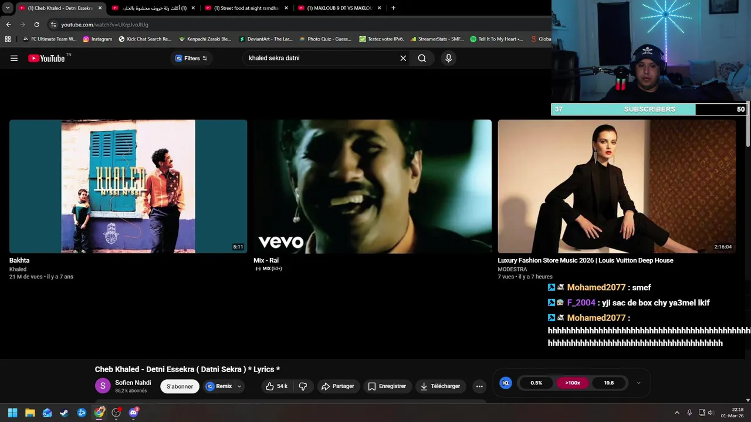This screenshot has height=422, width=751.
Task: Open the Instagram bookmark
Action: (97, 39)
